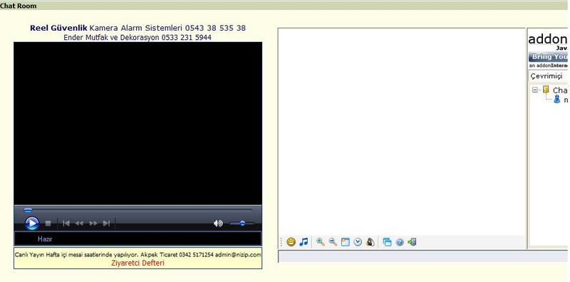This screenshot has width=570, height=282.
Task: Adjust the media player volume slider
Action: click(x=242, y=223)
